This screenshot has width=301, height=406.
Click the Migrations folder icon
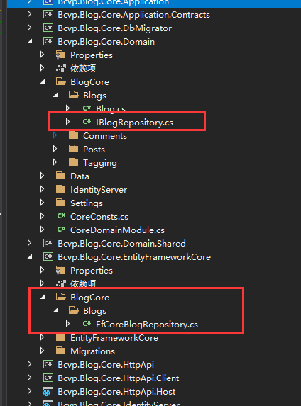pyautogui.click(x=61, y=351)
